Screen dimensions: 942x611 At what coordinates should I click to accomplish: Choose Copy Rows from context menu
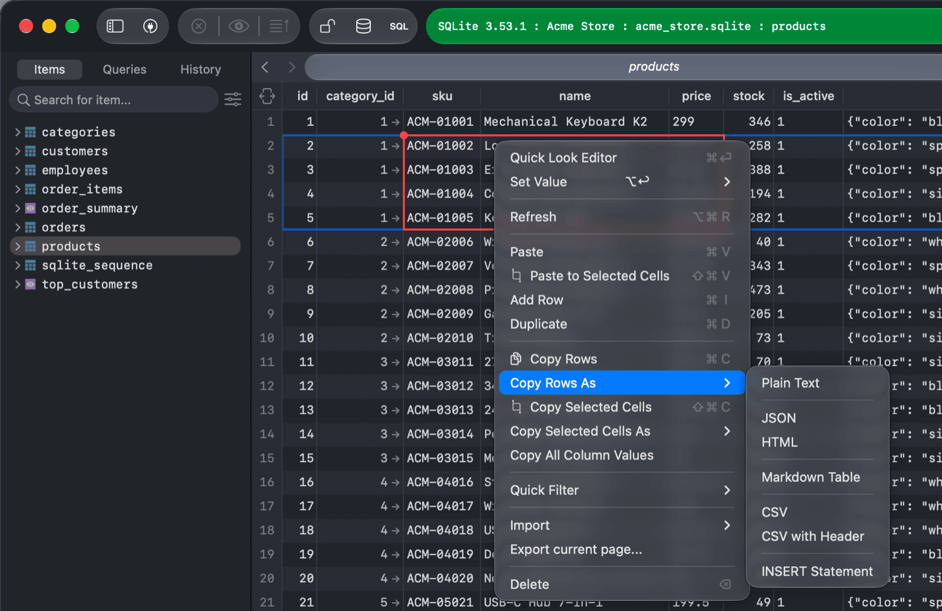tap(621, 359)
